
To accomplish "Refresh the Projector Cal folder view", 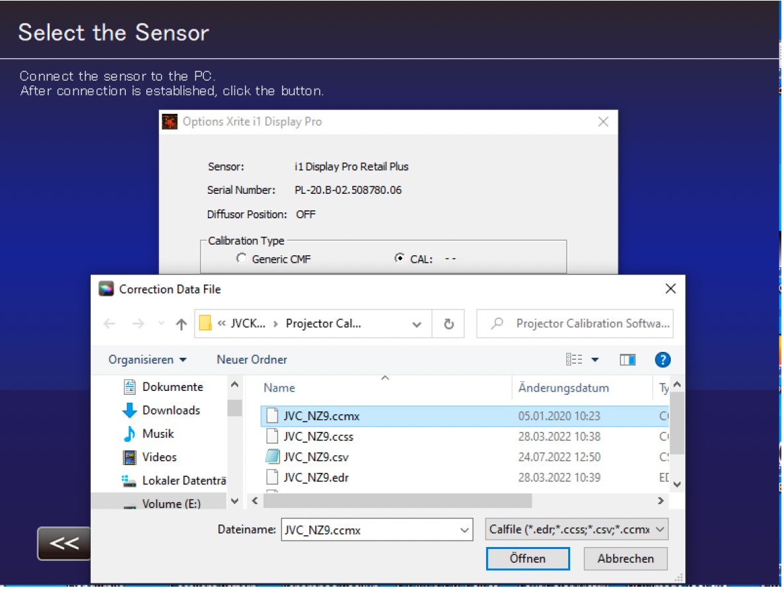I will (x=449, y=324).
